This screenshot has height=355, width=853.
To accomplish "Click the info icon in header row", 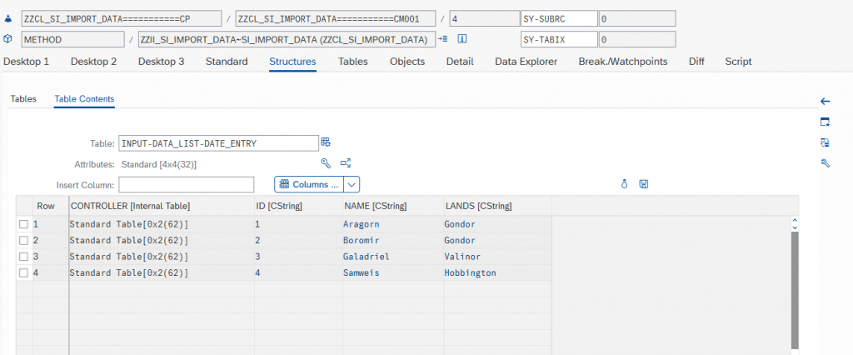I will 463,39.
